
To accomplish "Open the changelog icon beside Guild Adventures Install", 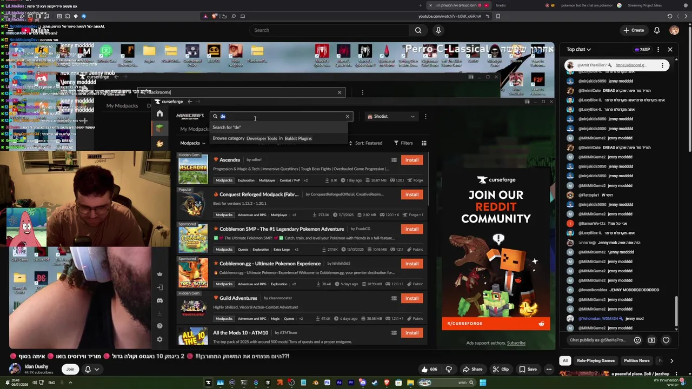I will tap(394, 298).
